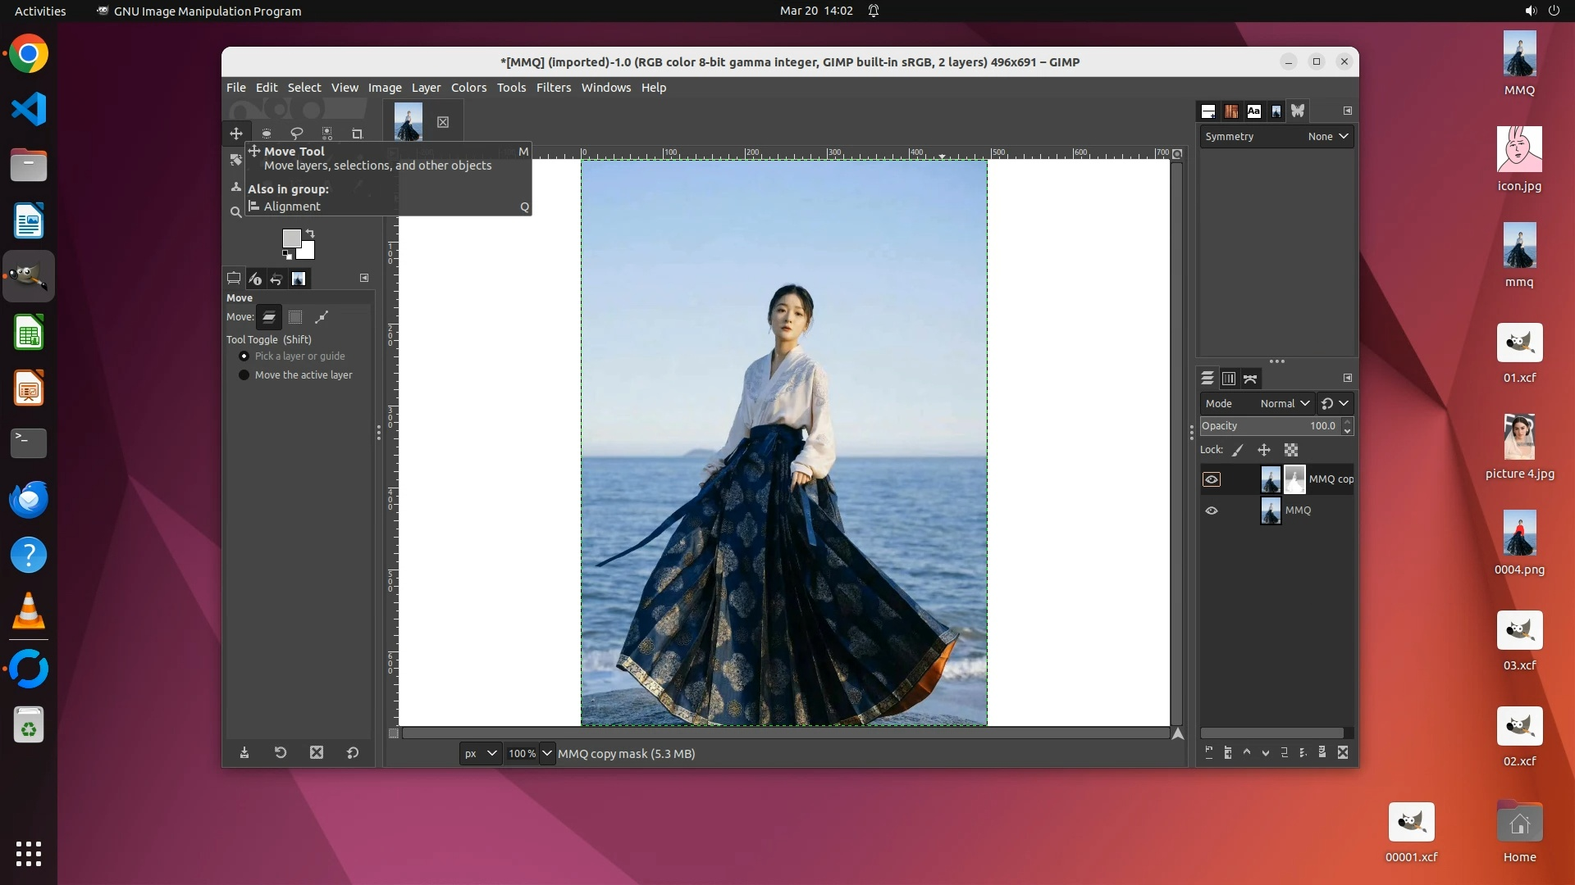Click the foreground color swatch

pos(290,238)
